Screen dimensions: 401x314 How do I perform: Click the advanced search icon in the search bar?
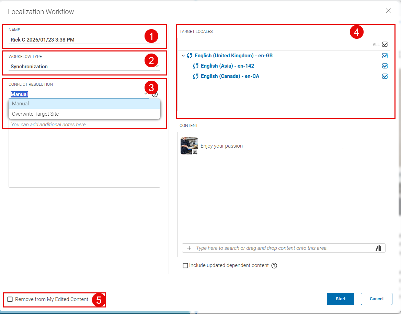379,248
